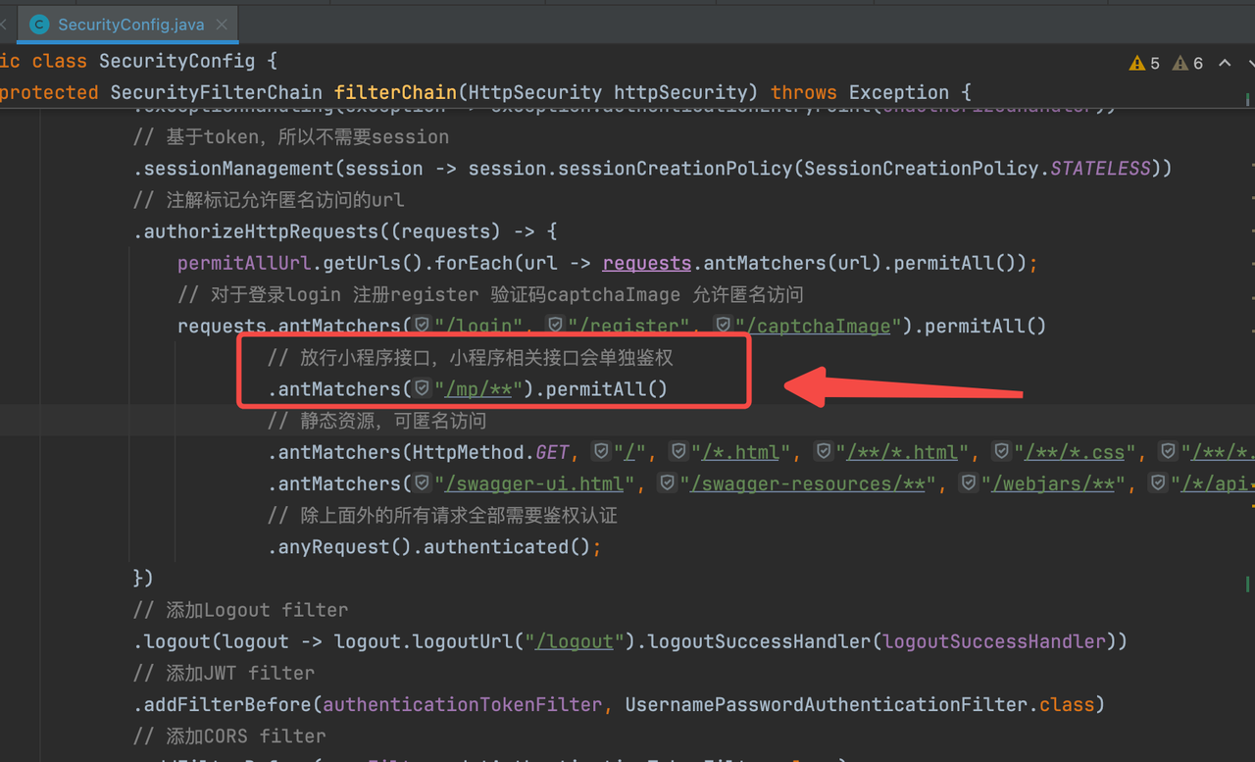
Task: Click shield icon before "/webjars/**" string
Action: (969, 483)
